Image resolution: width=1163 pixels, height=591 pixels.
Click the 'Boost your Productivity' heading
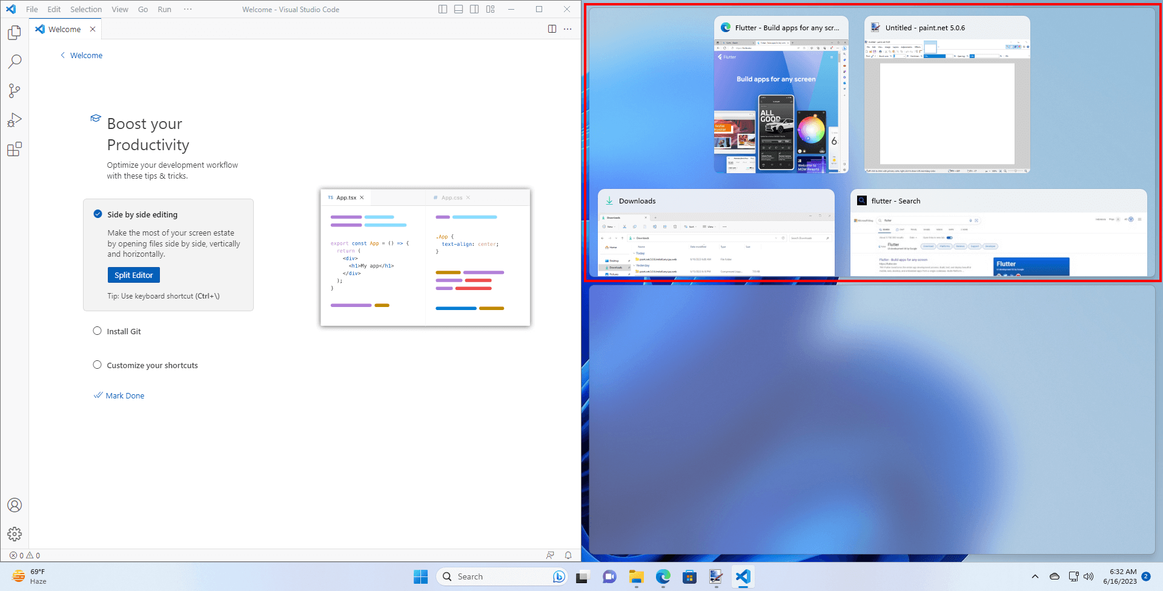pyautogui.click(x=148, y=134)
